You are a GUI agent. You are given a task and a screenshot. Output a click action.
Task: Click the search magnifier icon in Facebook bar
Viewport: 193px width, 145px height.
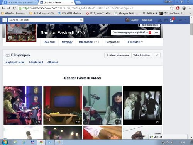tap(81, 20)
